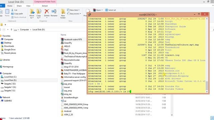This screenshot has width=214, height=120.
Task: Open the Easy access dropdown
Action: pos(74,14)
